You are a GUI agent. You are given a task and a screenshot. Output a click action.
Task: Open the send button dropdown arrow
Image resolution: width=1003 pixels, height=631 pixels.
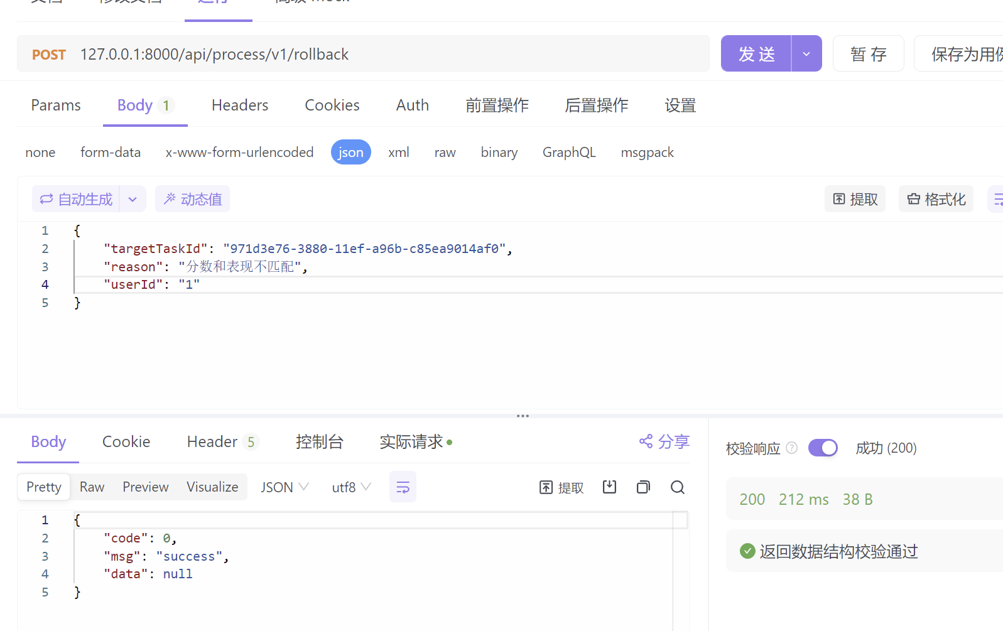click(x=806, y=54)
